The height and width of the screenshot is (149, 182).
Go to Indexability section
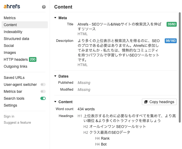[13, 32]
